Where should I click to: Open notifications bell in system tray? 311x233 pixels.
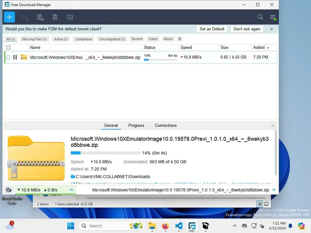point(290,226)
